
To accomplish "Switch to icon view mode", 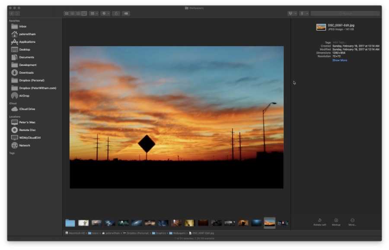I will point(67,13).
